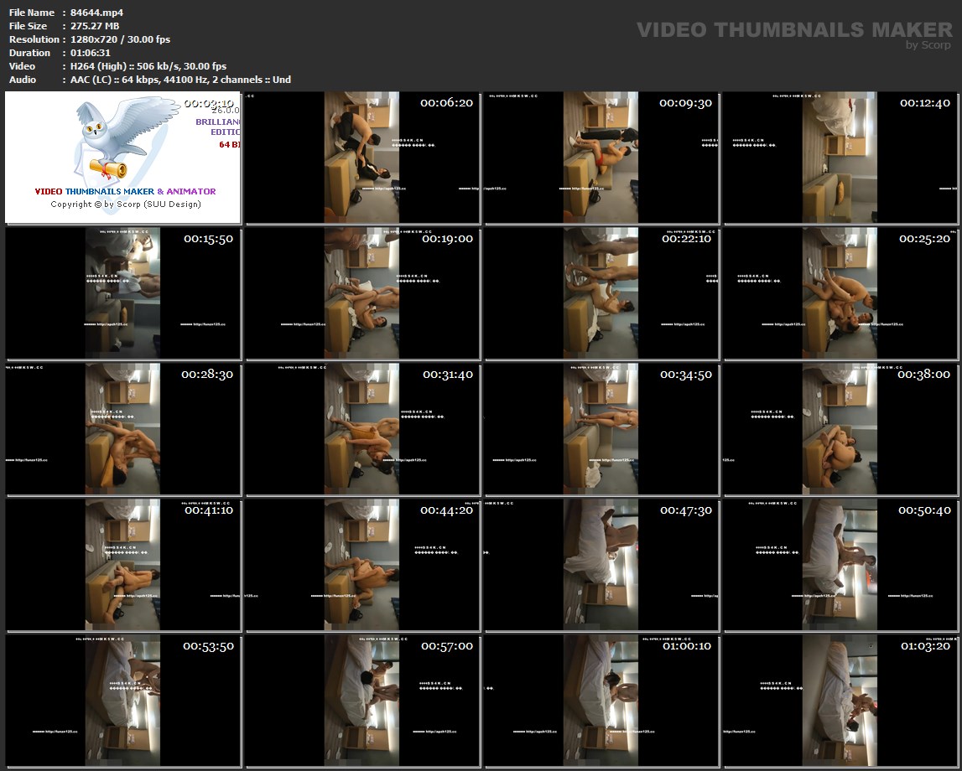Open the owl logo tile thumbnail
The height and width of the screenshot is (771, 962).
tap(122, 158)
